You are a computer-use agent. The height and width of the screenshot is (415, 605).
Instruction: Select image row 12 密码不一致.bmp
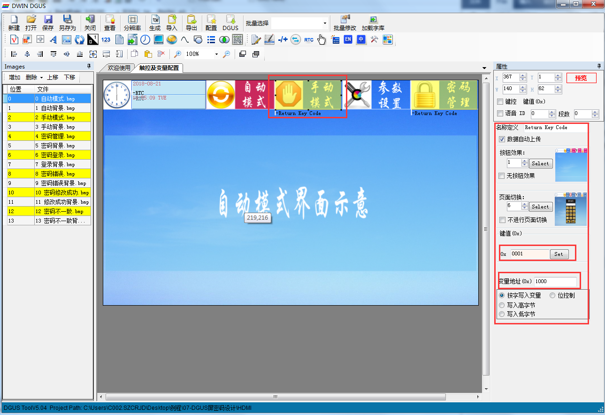point(49,211)
